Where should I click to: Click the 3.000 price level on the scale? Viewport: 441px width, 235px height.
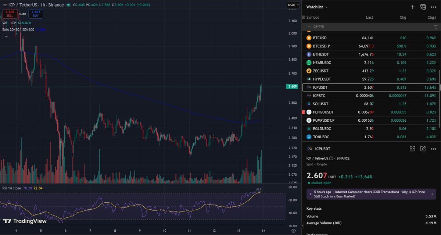point(293,33)
